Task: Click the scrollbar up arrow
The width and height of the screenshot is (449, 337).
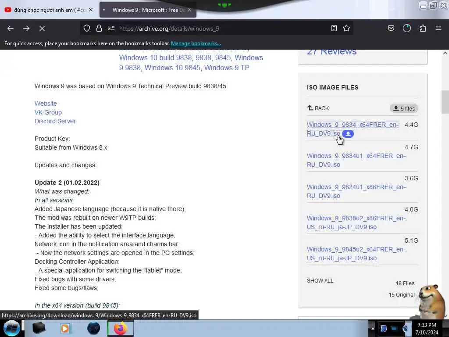Action: pos(445,53)
